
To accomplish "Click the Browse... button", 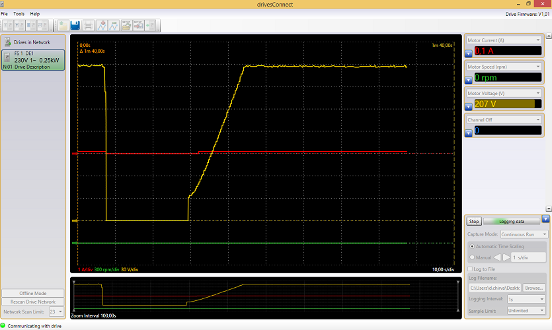I will 533,288.
